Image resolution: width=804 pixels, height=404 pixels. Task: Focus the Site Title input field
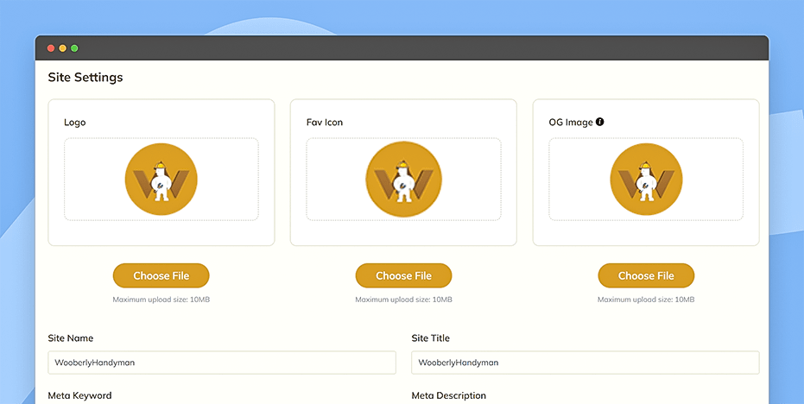click(x=585, y=363)
